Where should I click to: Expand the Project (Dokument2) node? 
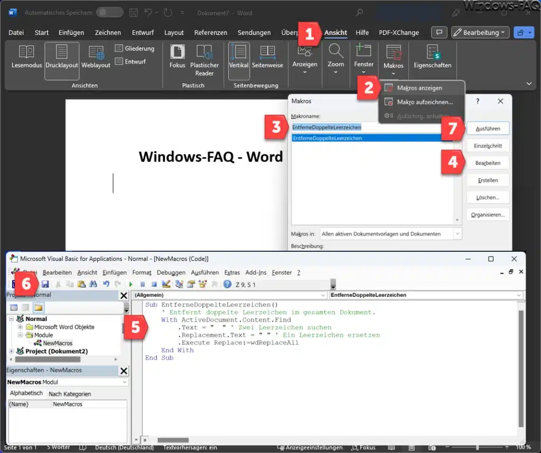(x=11, y=351)
